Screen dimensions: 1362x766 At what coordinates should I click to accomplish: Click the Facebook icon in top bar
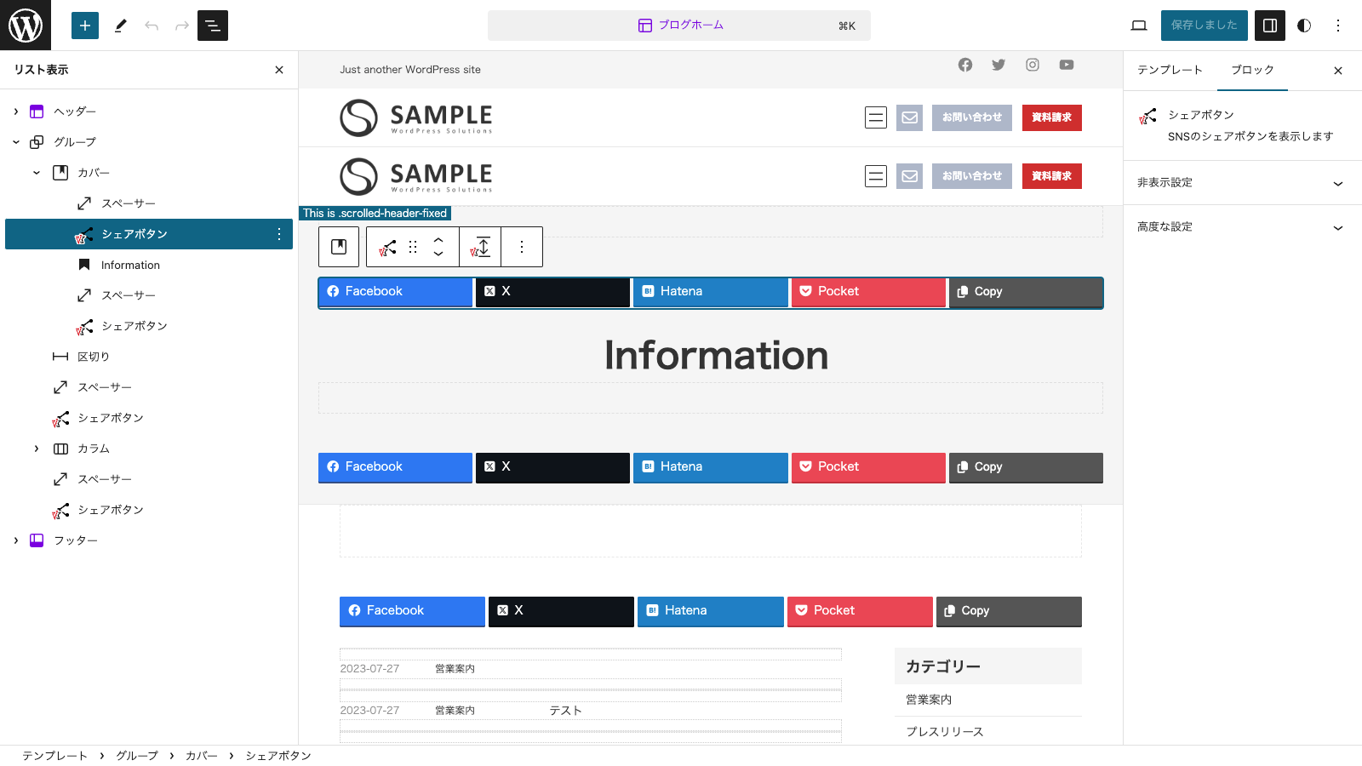(965, 65)
